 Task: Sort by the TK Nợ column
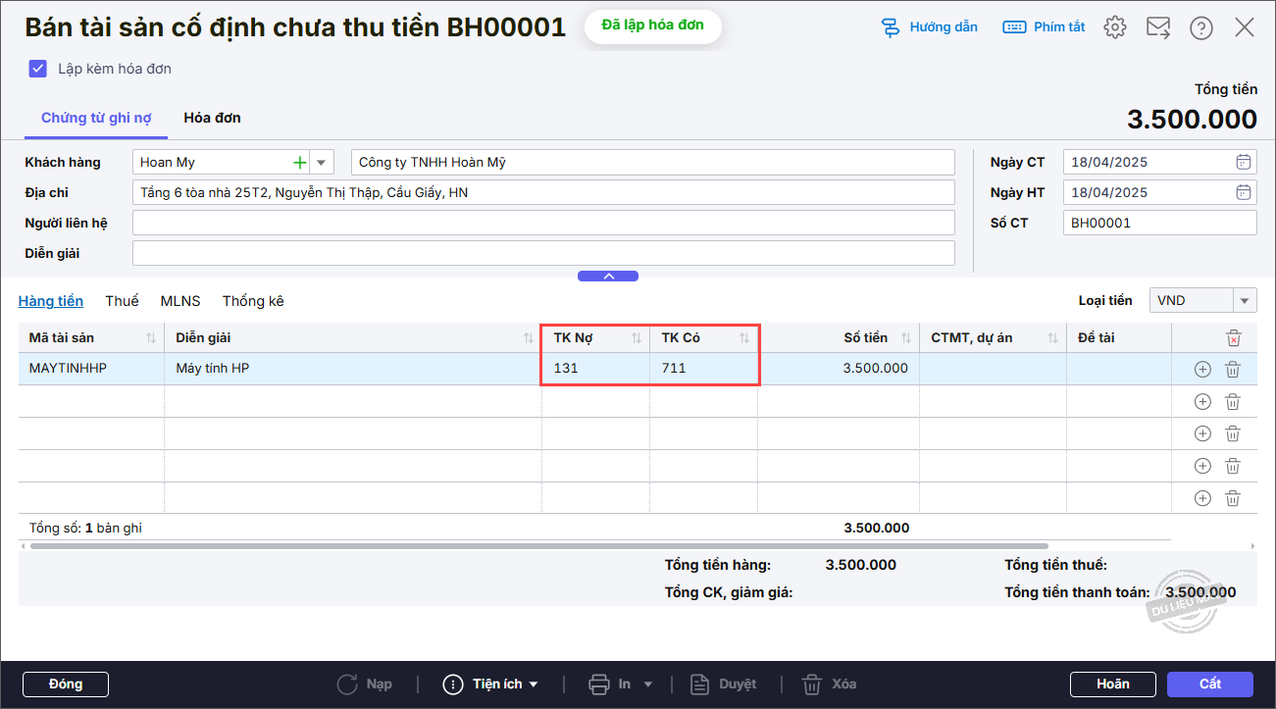coord(637,338)
